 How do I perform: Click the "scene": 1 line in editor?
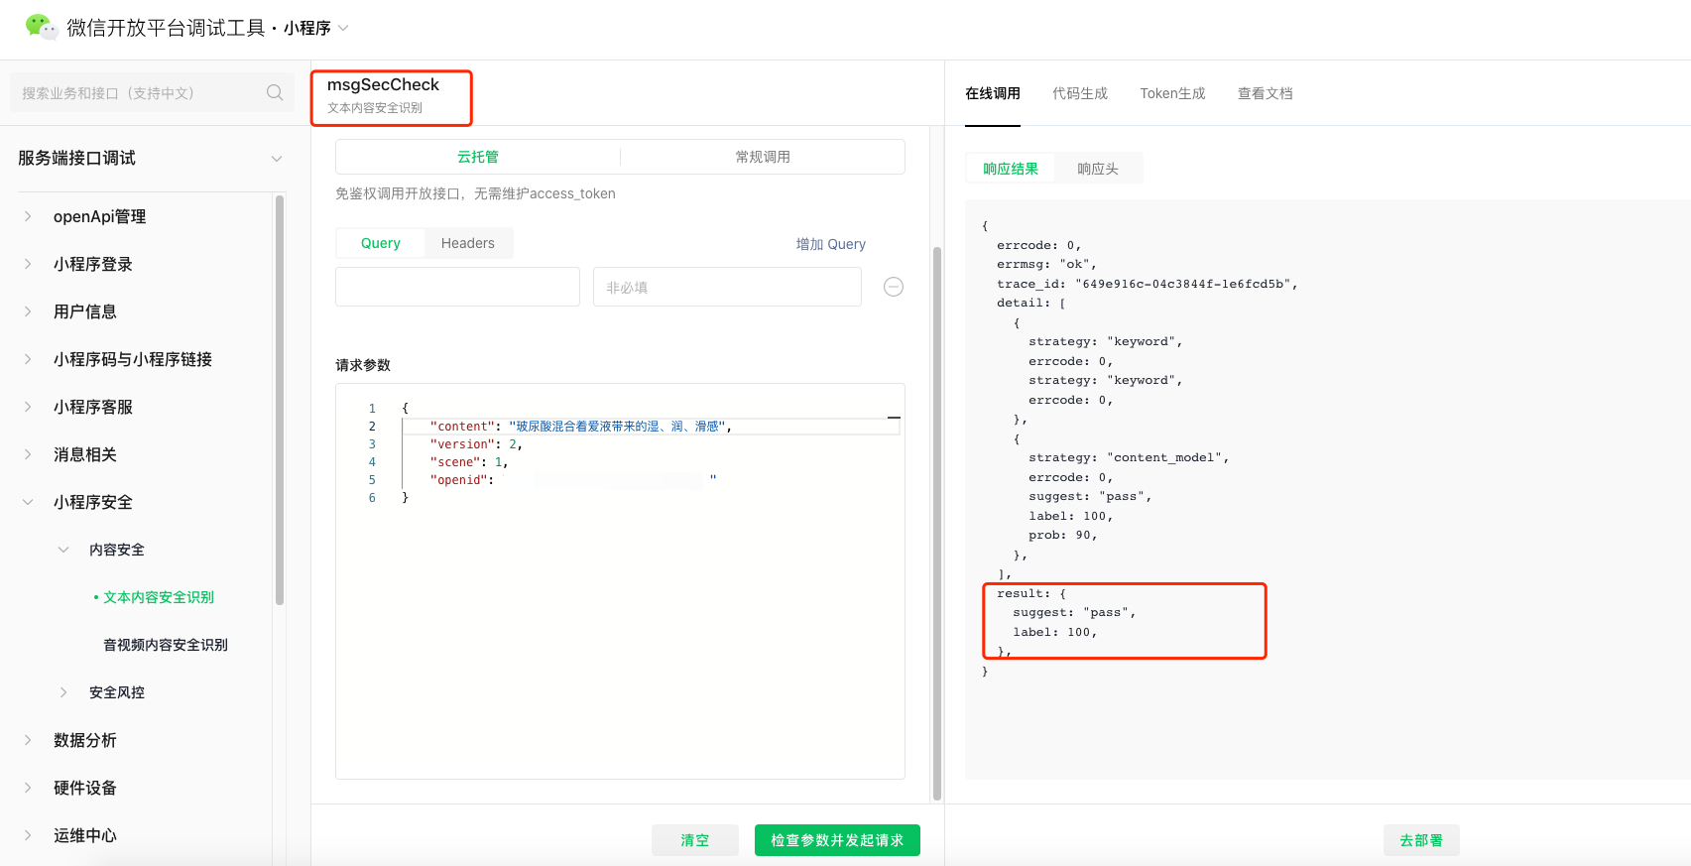[x=469, y=462]
